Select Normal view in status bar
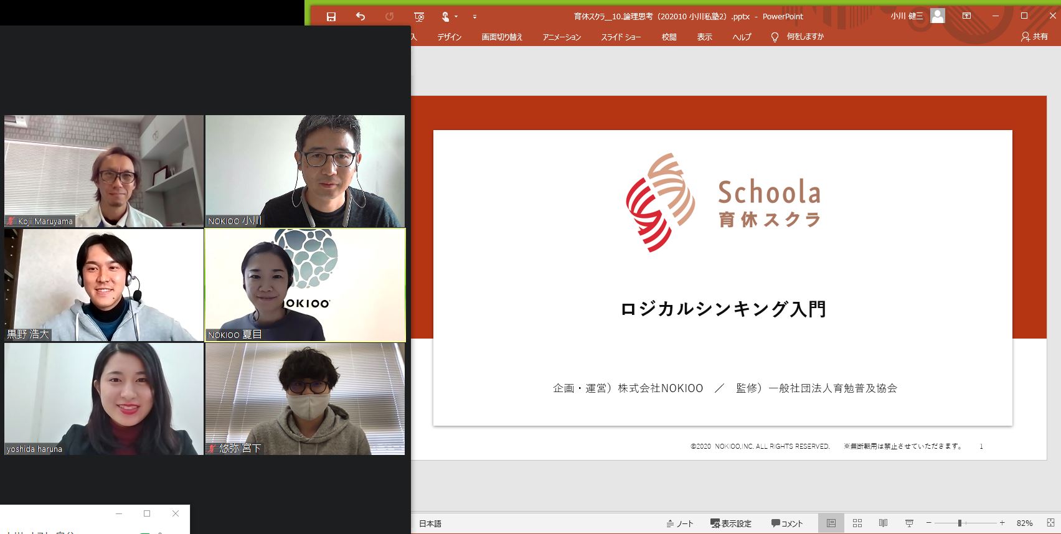 tap(831, 523)
